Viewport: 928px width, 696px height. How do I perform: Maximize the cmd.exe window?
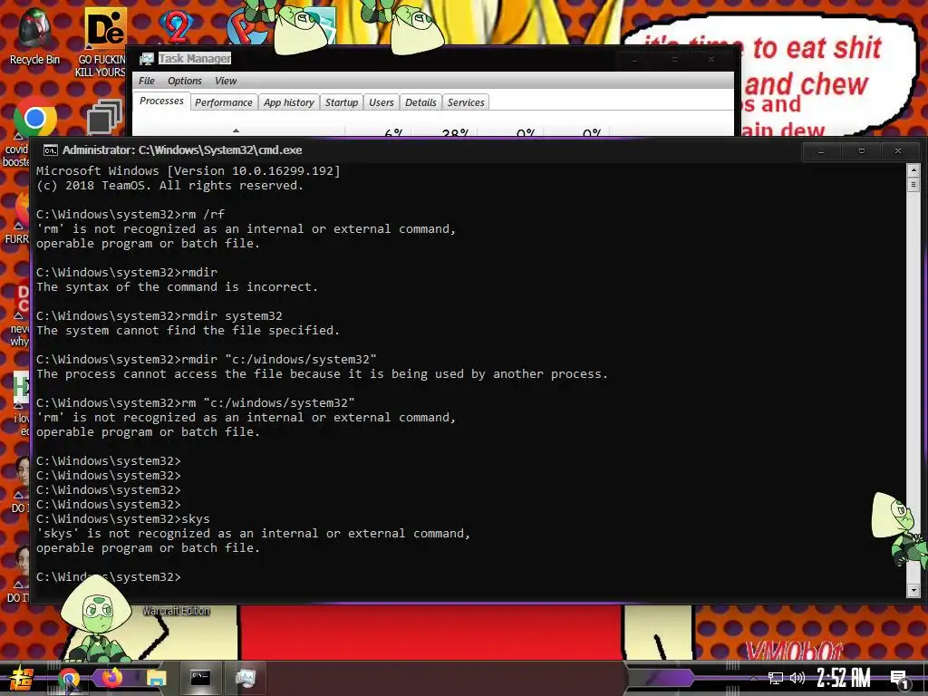(x=862, y=151)
